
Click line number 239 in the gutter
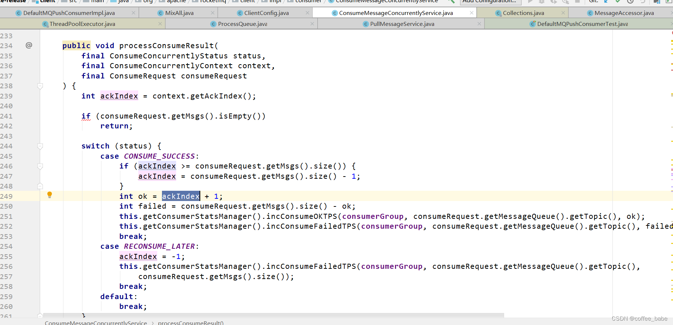click(7, 96)
